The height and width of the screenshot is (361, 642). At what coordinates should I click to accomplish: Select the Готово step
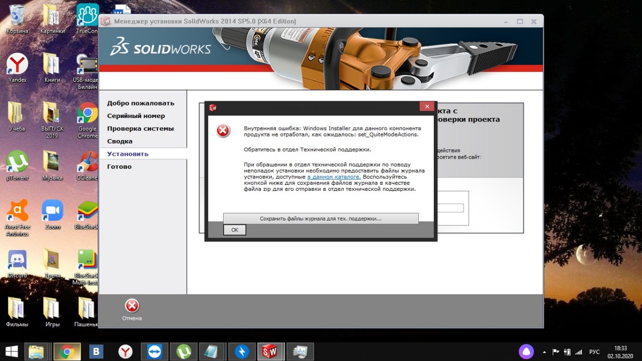[x=119, y=166]
